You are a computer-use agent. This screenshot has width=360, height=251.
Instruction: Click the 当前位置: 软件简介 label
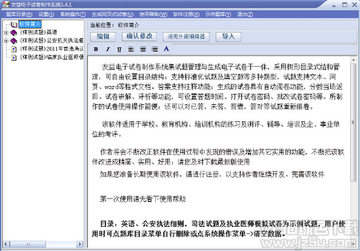pos(115,25)
